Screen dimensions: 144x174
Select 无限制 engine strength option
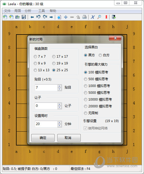91,113
